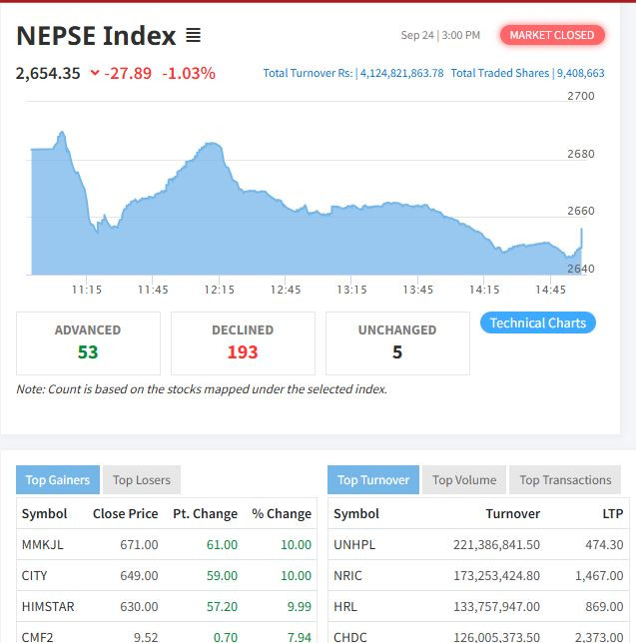Show the Top Volume tab
The width and height of the screenshot is (636, 643).
point(463,480)
